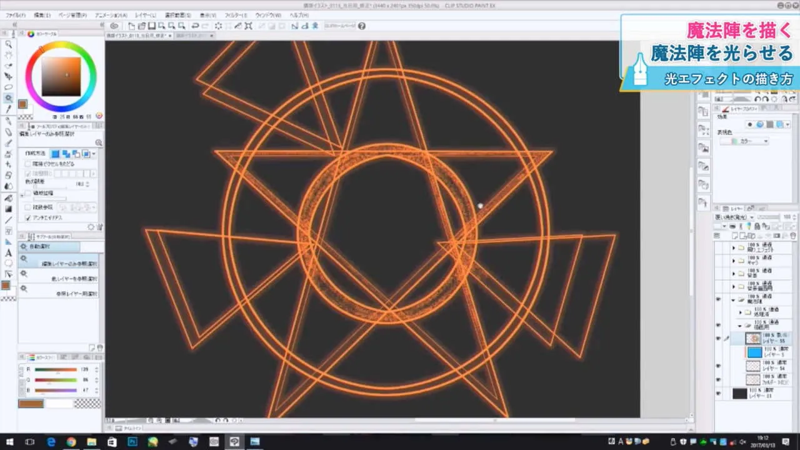Open the help question mark icon
This screenshot has height=450, width=800.
point(361,26)
